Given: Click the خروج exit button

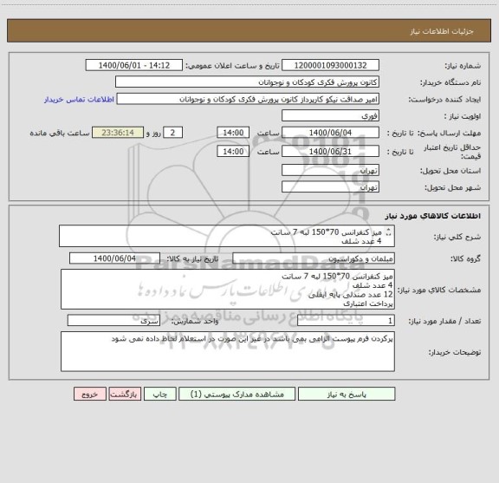Looking at the screenshot, I should 90,394.
